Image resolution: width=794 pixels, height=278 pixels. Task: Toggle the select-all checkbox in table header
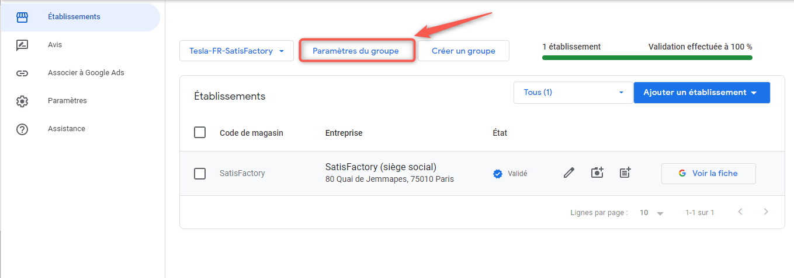[x=200, y=133]
